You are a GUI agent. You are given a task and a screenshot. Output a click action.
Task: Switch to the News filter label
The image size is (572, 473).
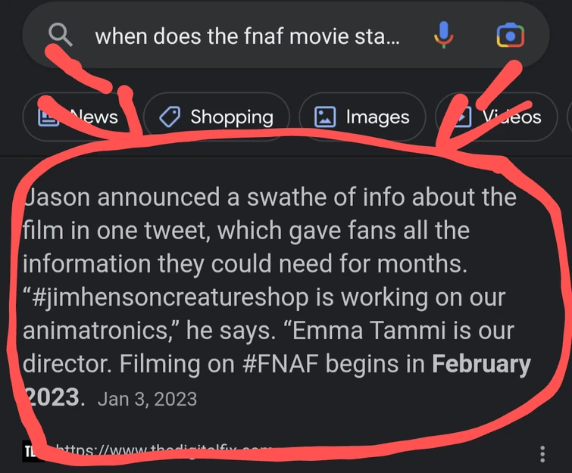pyautogui.click(x=94, y=117)
